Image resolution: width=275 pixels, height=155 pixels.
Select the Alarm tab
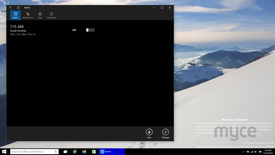tap(16, 15)
